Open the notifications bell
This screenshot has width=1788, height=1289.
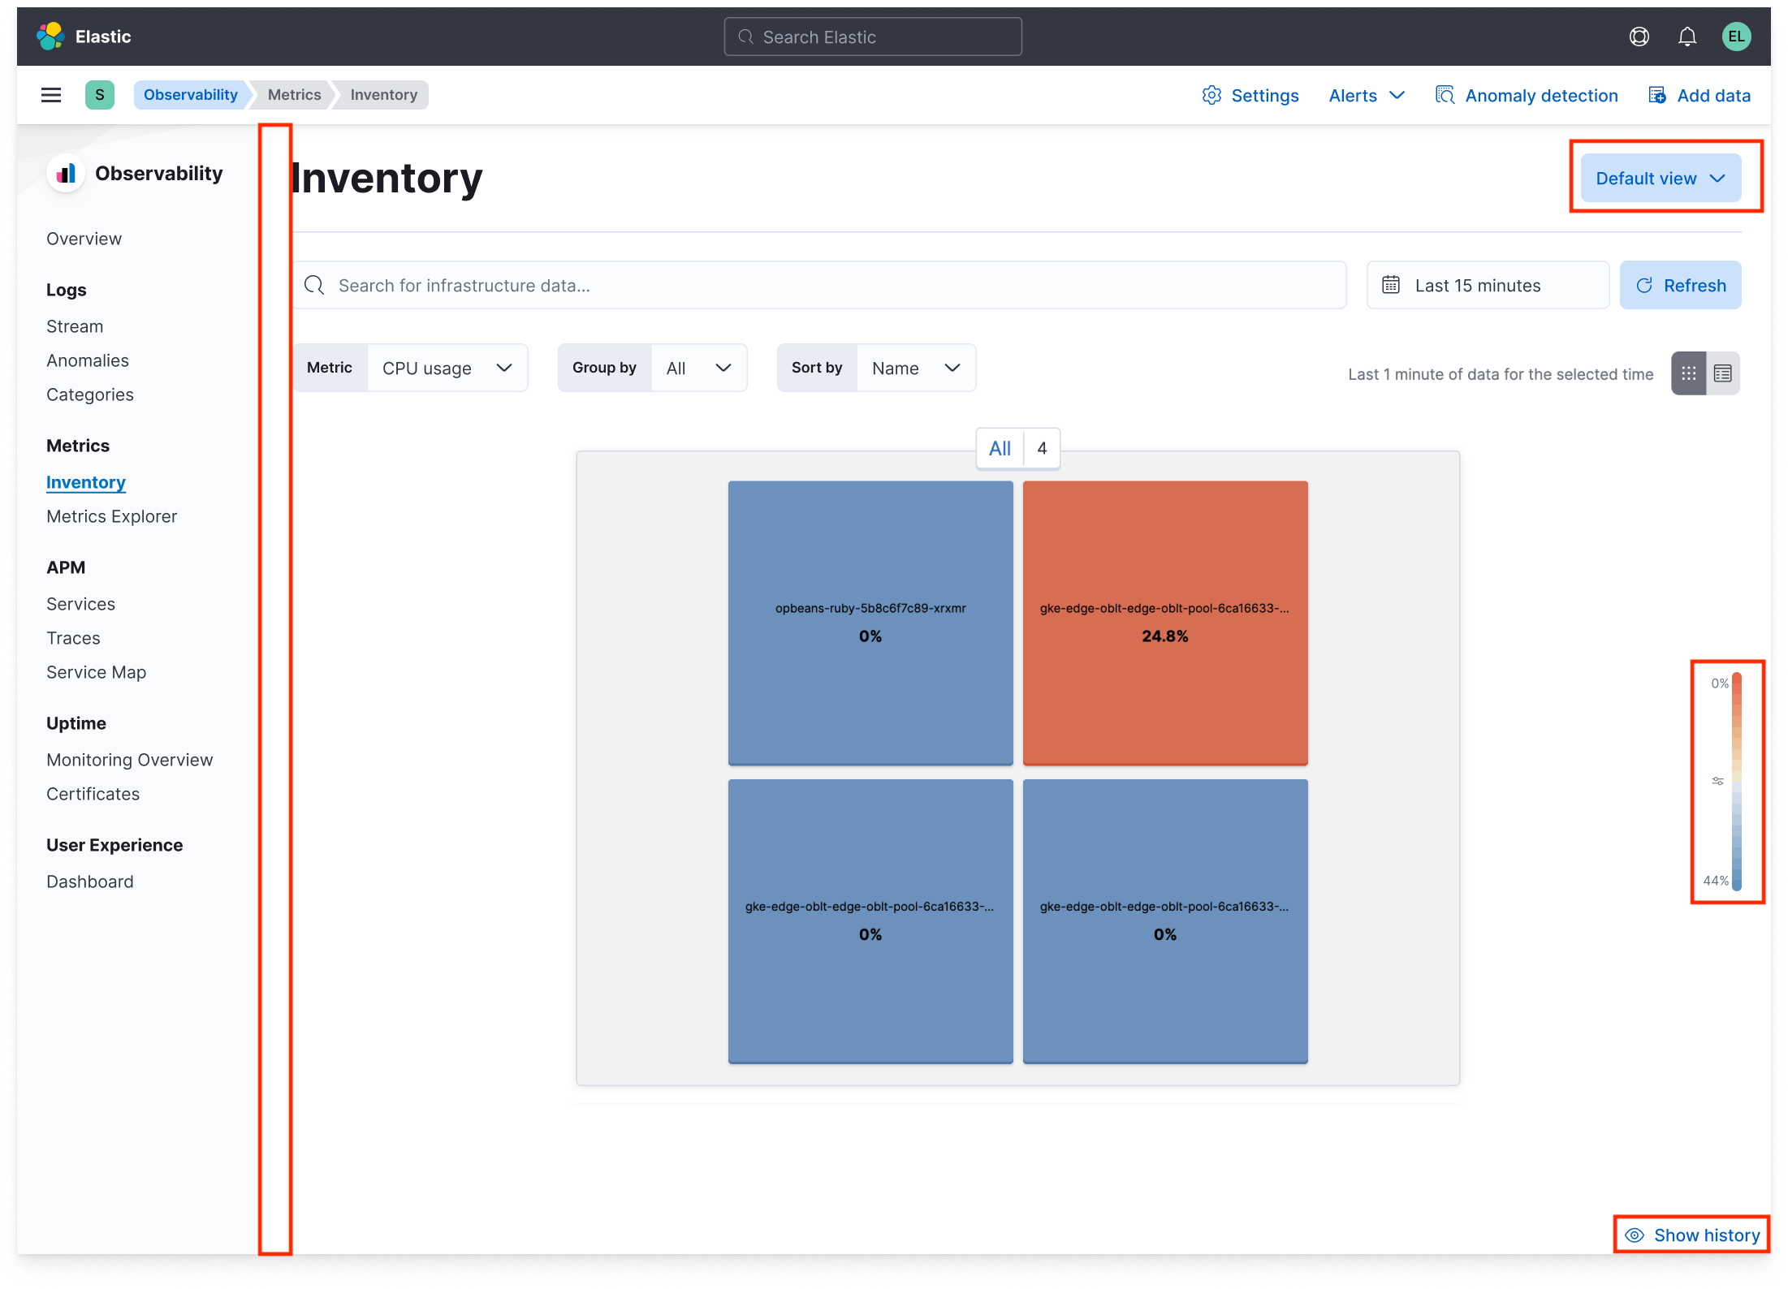(x=1687, y=36)
